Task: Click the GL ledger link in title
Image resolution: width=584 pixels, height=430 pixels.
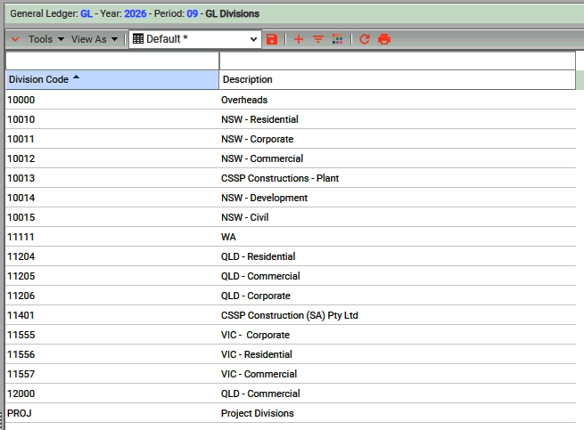Action: [86, 13]
